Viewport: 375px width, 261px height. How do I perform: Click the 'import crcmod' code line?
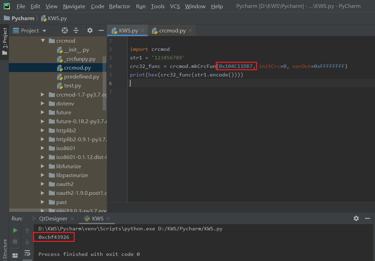[150, 49]
